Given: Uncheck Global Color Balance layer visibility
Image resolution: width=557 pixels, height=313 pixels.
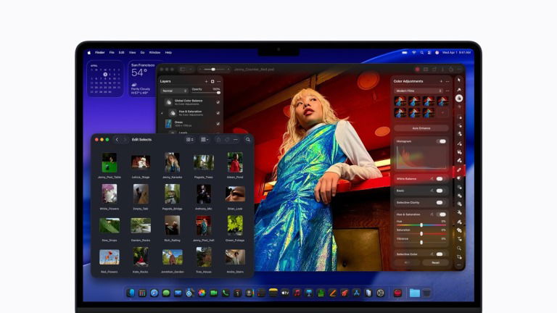Looking at the screenshot, I should pos(218,102).
